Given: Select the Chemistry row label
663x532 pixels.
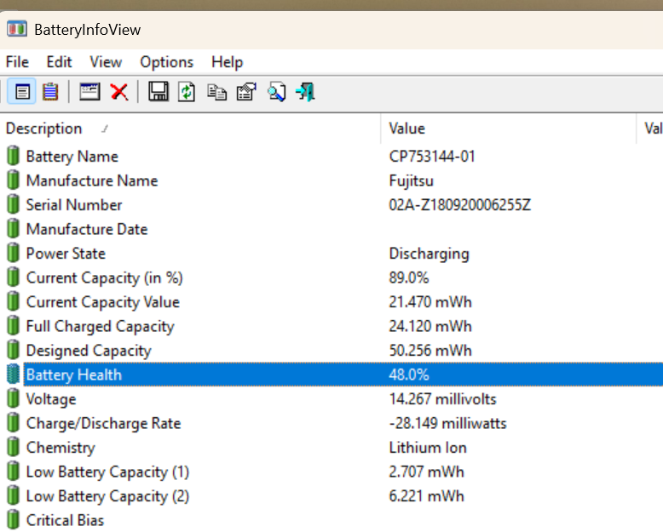Looking at the screenshot, I should [x=61, y=448].
